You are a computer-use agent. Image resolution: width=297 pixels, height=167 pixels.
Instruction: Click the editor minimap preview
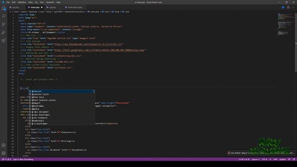tap(286, 25)
